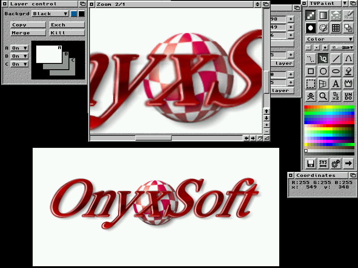Select the perspective warp grid tool
Screen dimensions: 358x268
323,84
